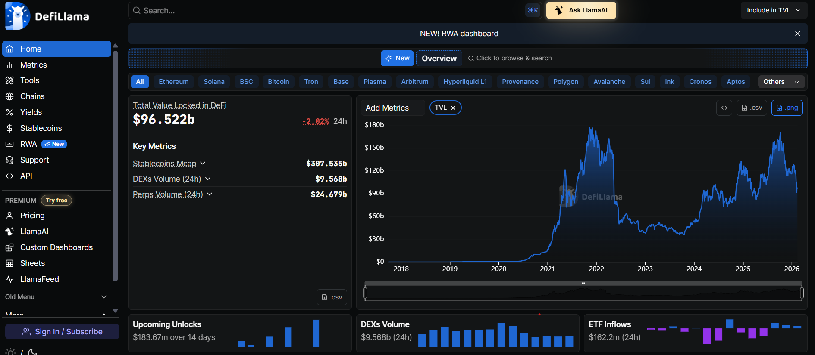Open the embed code icon button
This screenshot has width=815, height=355.
(x=724, y=108)
